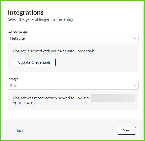Click the word FloQast in NetSuite message
This screenshot has width=145, height=141.
(19, 51)
